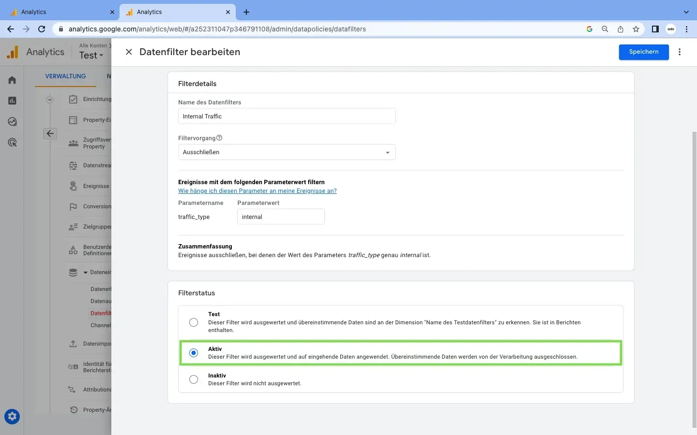Toggle the Chrome side panel icon
The width and height of the screenshot is (697, 435).
[655, 29]
